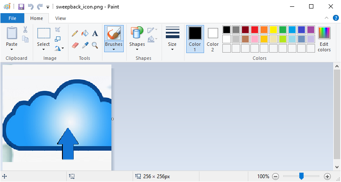Click the Cut scissors icon
This screenshot has width=341, height=182.
pos(25,30)
